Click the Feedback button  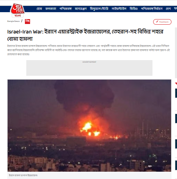tap(162, 22)
